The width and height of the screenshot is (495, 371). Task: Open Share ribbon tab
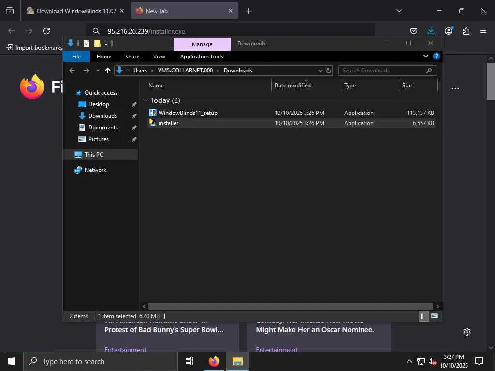(132, 57)
